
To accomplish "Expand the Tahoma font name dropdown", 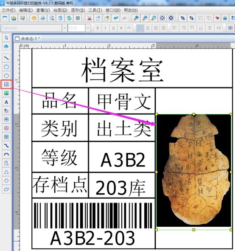I will pos(64,28).
